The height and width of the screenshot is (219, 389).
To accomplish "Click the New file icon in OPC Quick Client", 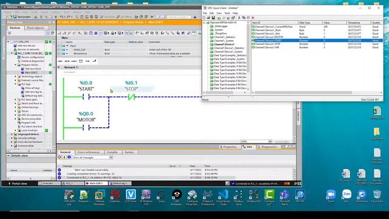I will click(x=204, y=18).
